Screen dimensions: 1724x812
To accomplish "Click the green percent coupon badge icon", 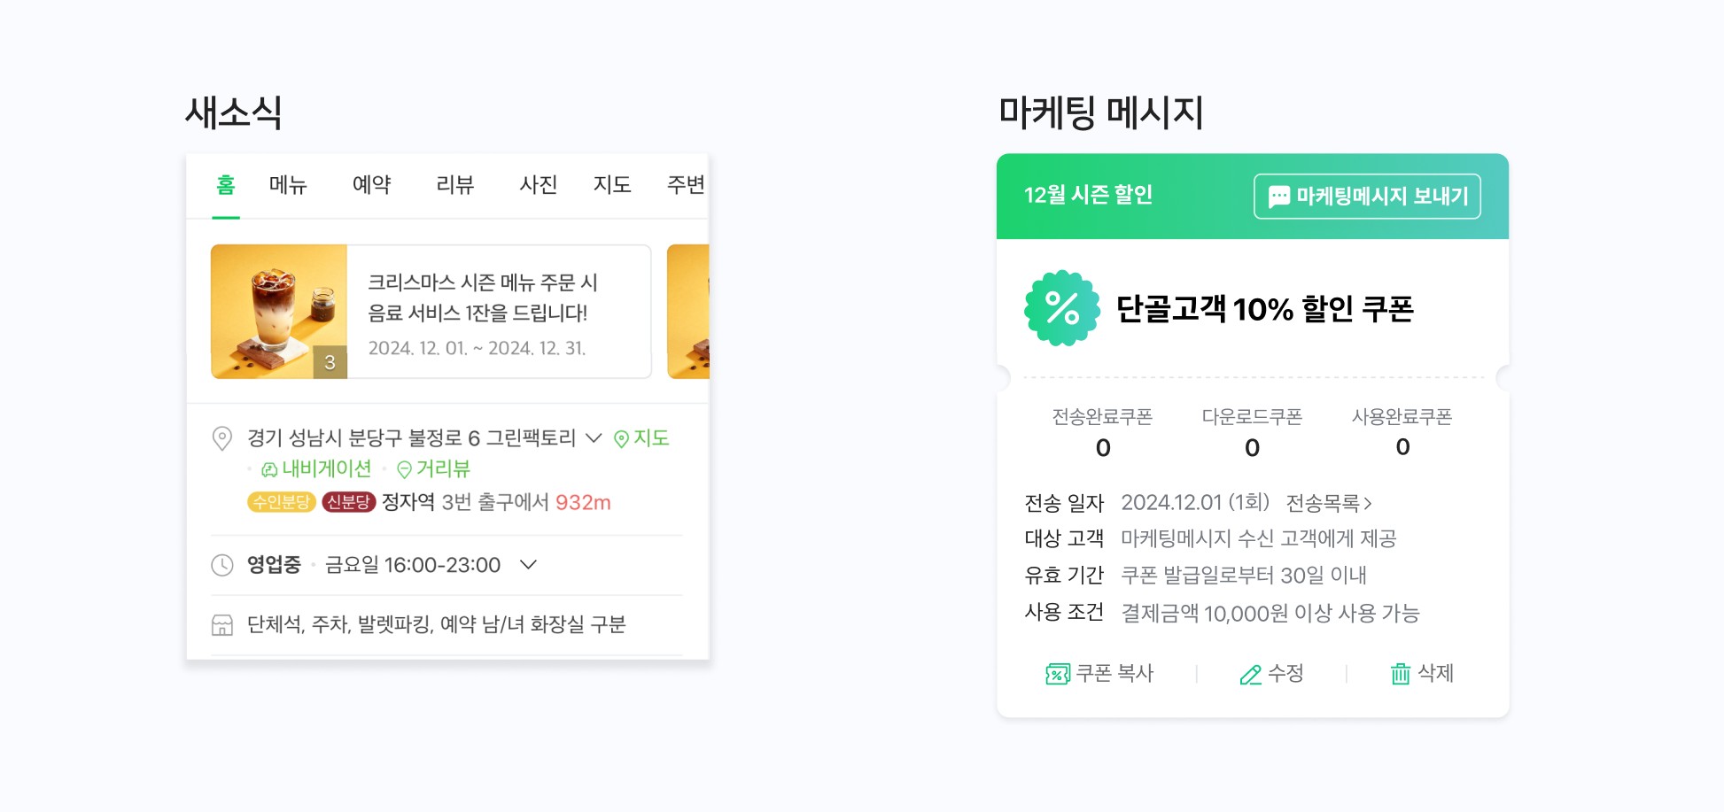I will click(1062, 308).
